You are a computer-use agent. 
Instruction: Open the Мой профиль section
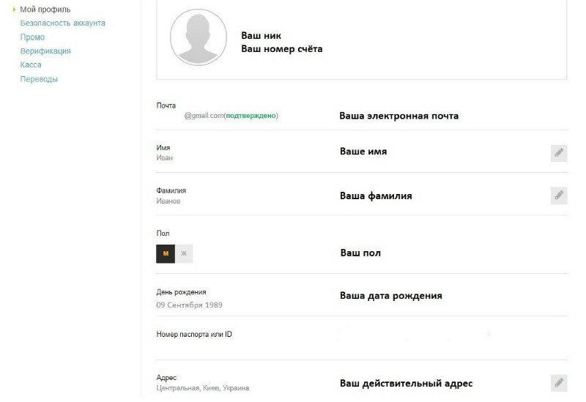(45, 10)
